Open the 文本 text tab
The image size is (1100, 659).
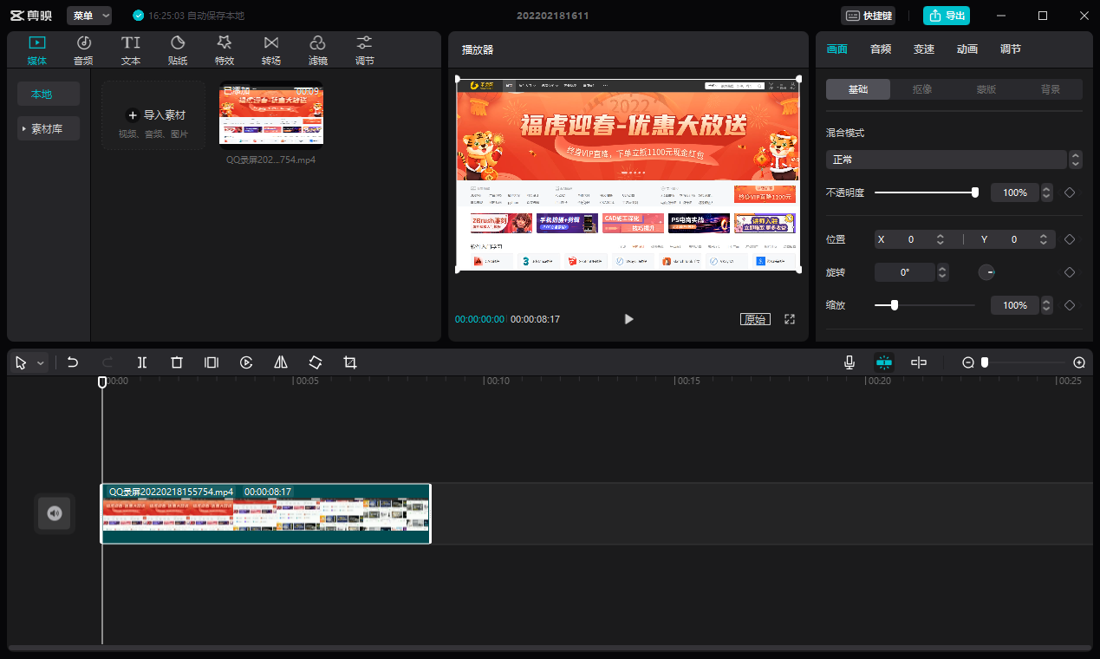[x=131, y=50]
